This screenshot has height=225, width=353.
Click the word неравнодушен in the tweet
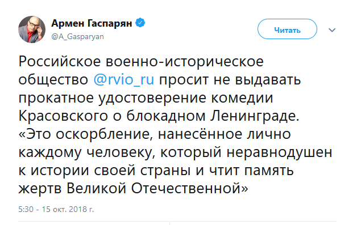[279, 152]
